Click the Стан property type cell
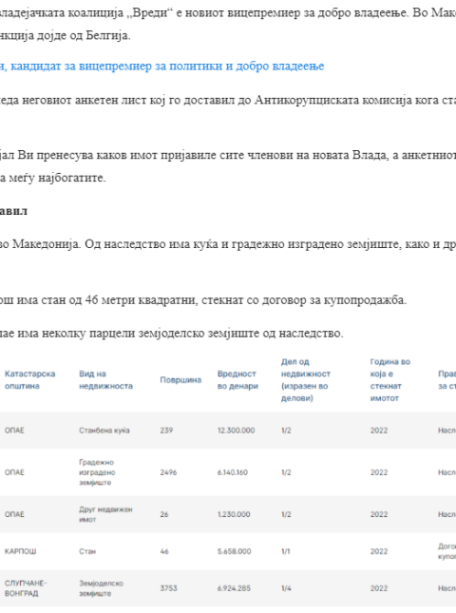This screenshot has width=456, height=613. point(87,551)
